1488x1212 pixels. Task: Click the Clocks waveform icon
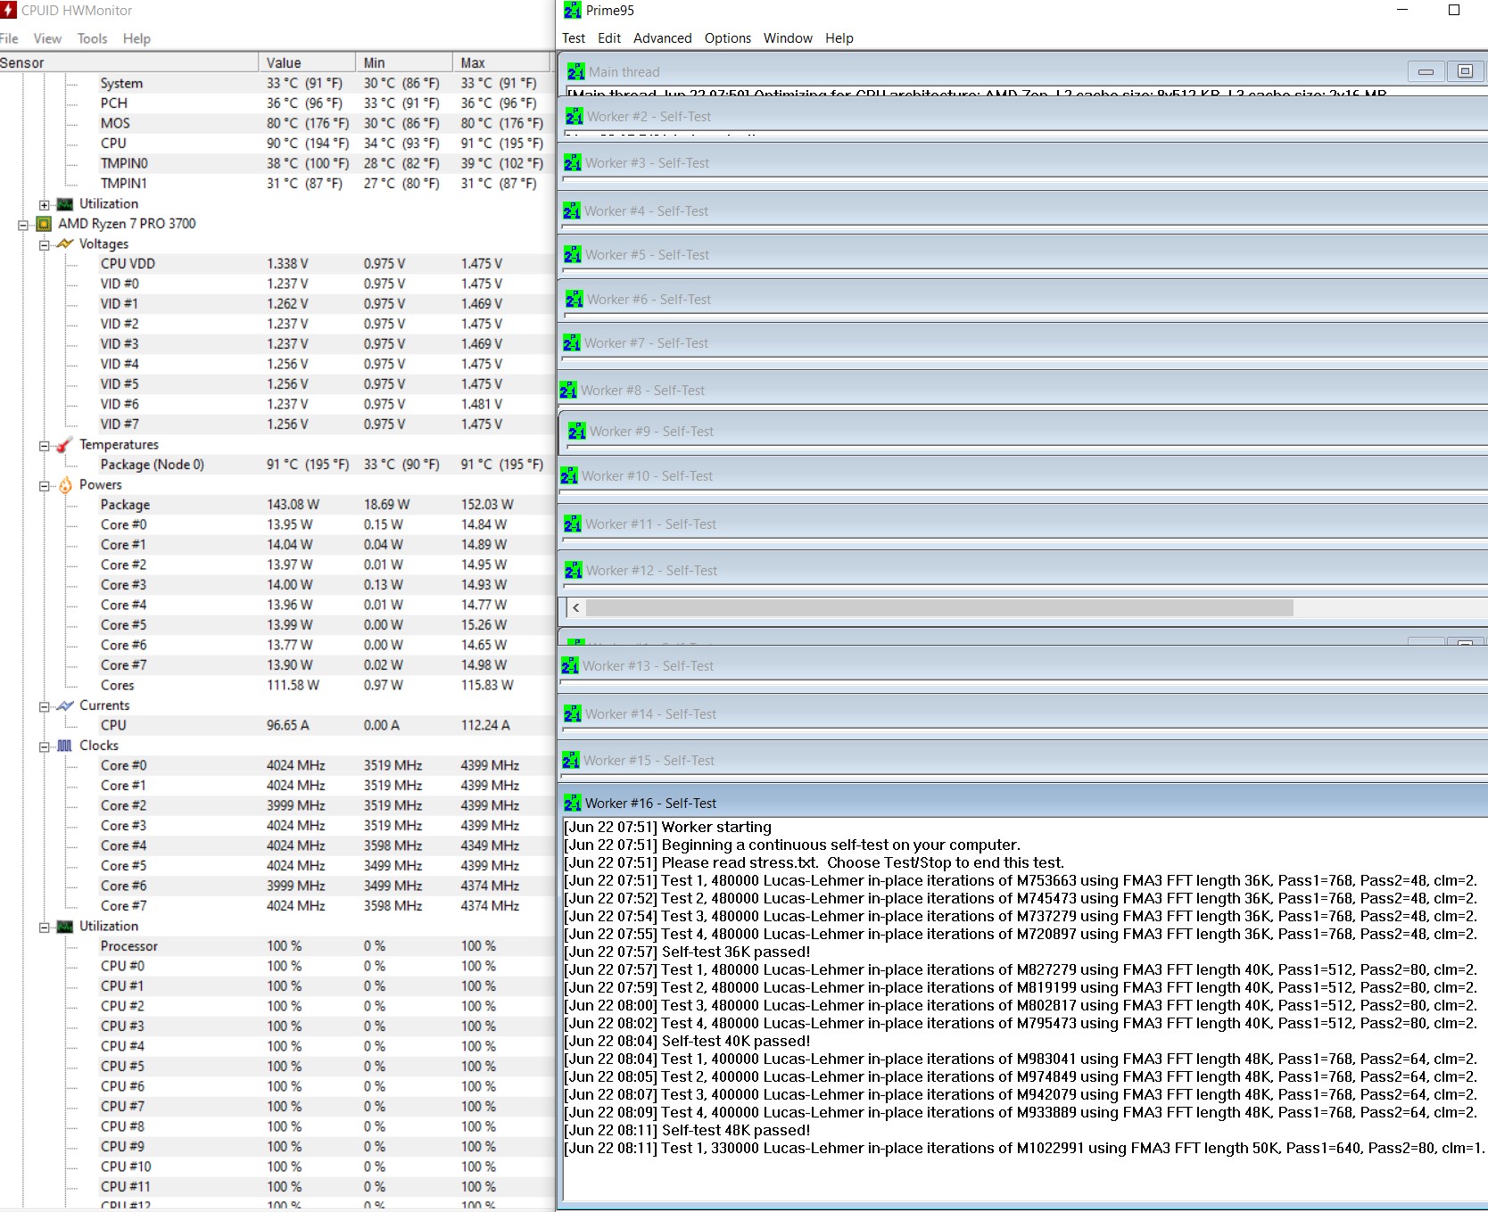[x=65, y=746]
